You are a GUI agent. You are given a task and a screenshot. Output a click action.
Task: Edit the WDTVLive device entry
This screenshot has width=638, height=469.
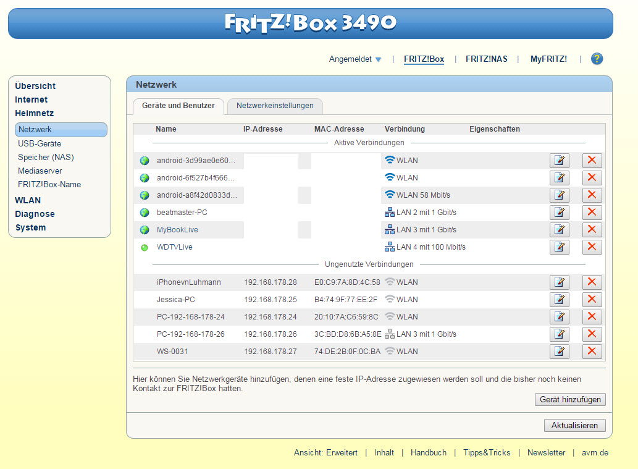(560, 247)
